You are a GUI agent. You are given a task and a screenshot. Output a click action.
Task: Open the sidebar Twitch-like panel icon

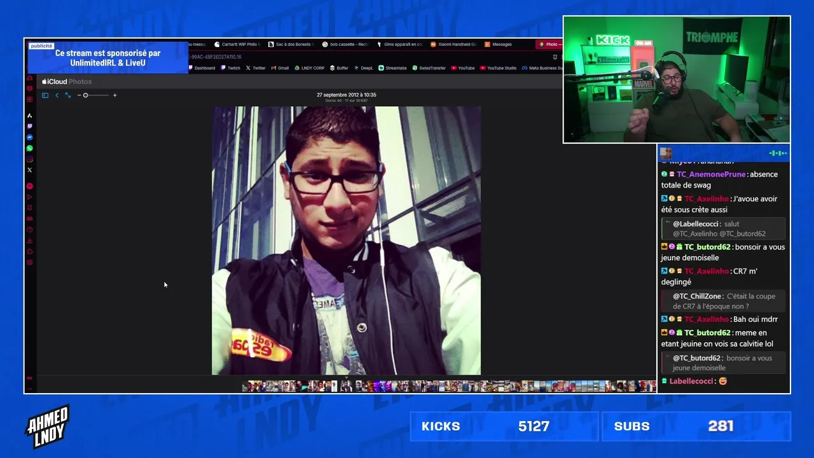[29, 88]
